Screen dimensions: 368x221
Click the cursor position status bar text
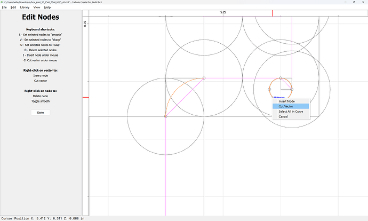pyautogui.click(x=43, y=218)
